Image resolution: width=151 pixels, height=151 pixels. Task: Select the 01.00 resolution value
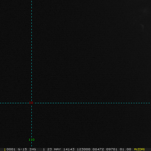coord(125,149)
